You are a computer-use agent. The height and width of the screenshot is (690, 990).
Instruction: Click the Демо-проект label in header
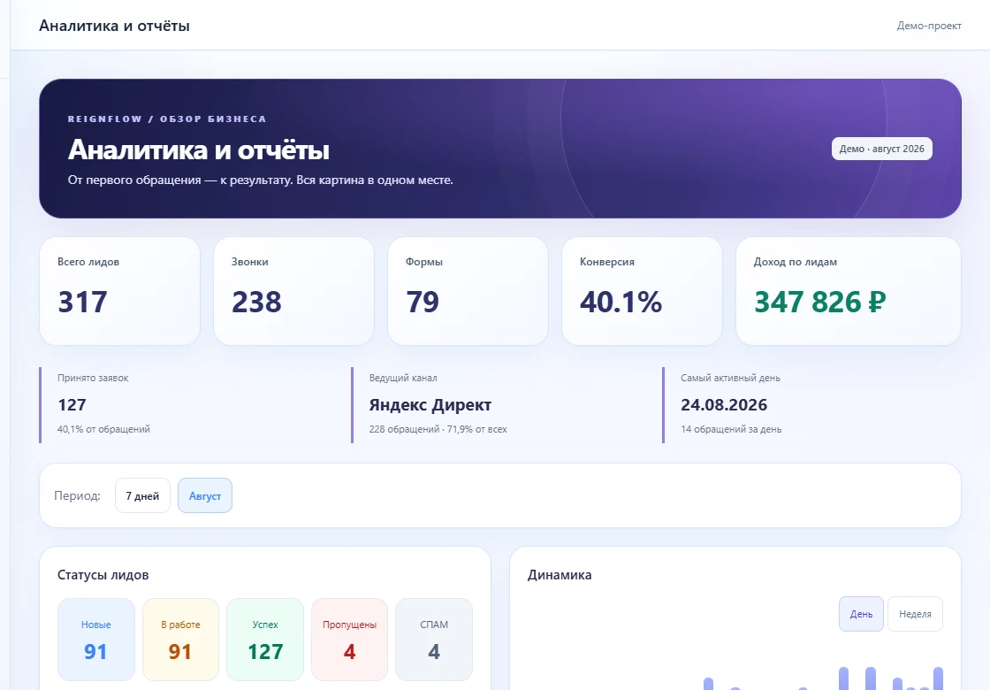(929, 26)
